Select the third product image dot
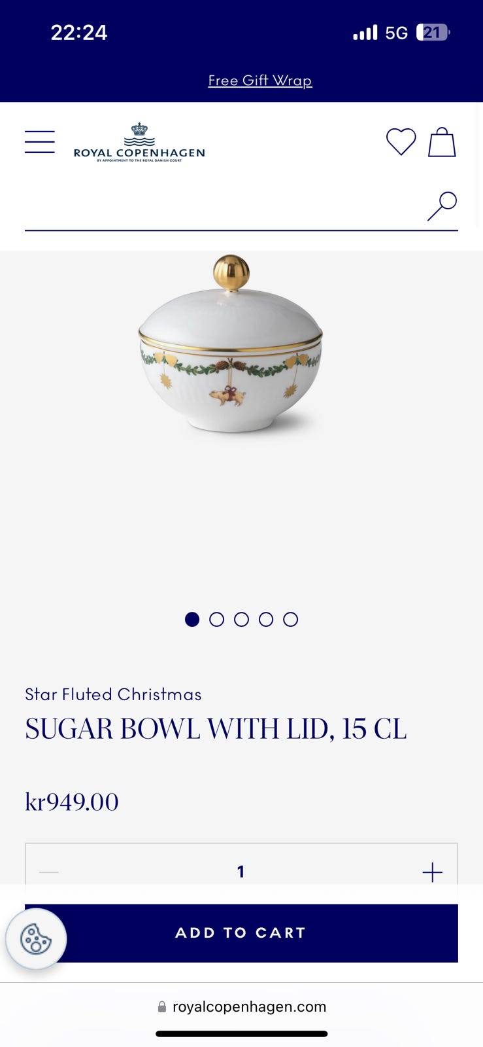The image size is (483, 1047). [241, 619]
